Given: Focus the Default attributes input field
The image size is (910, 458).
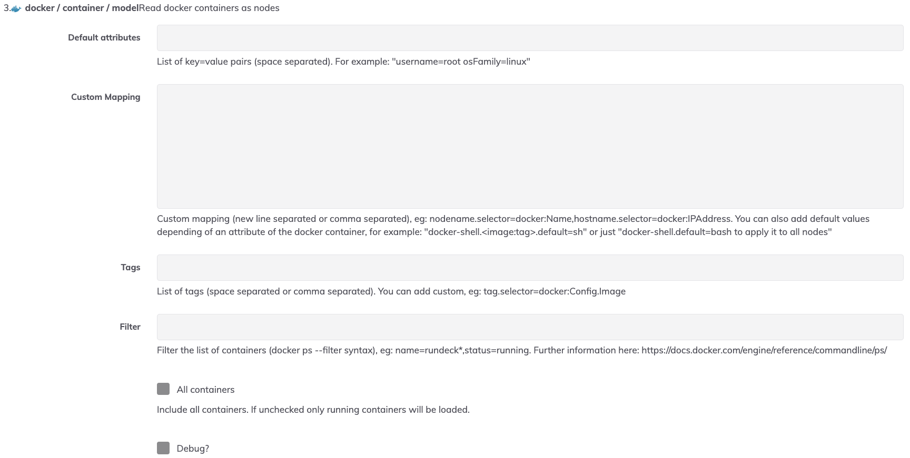Looking at the screenshot, I should tap(530, 38).
